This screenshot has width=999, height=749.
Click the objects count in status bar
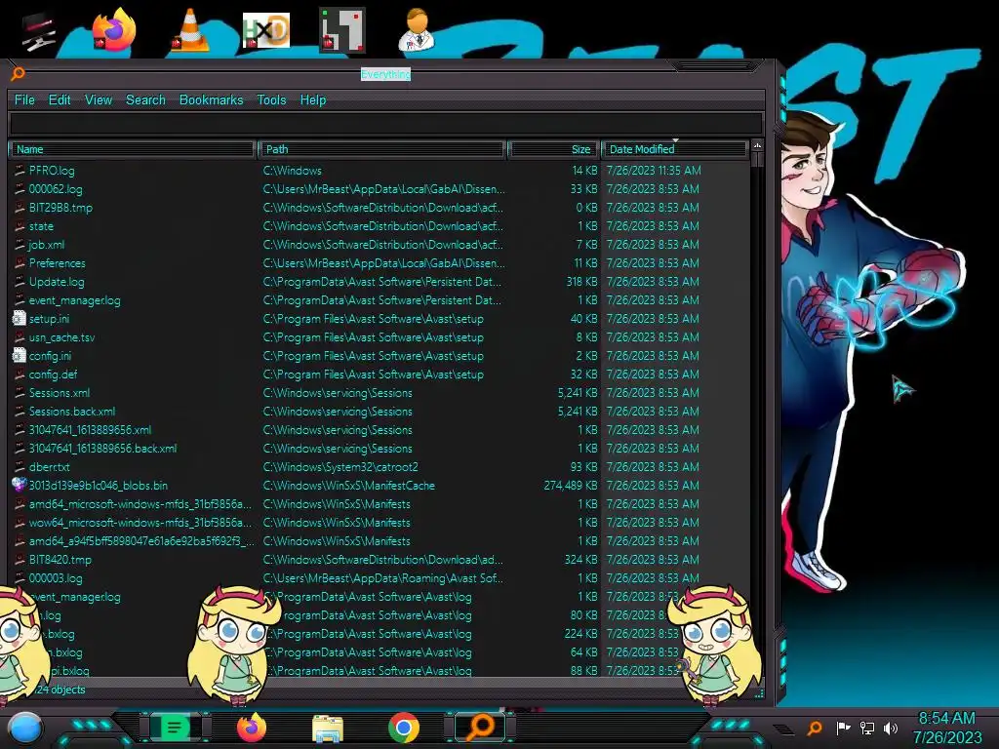pos(60,690)
